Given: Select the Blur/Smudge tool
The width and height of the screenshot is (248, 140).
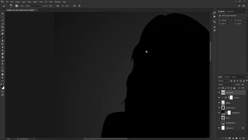Looking at the screenshot, I should pyautogui.click(x=2, y=54).
